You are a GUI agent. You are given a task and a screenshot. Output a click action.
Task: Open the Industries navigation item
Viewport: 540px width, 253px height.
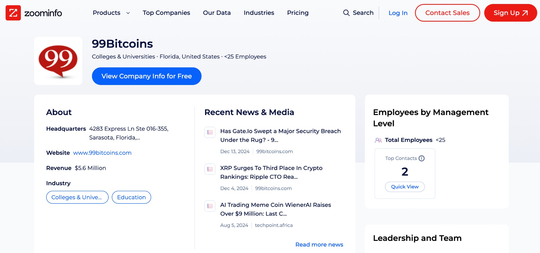point(259,13)
